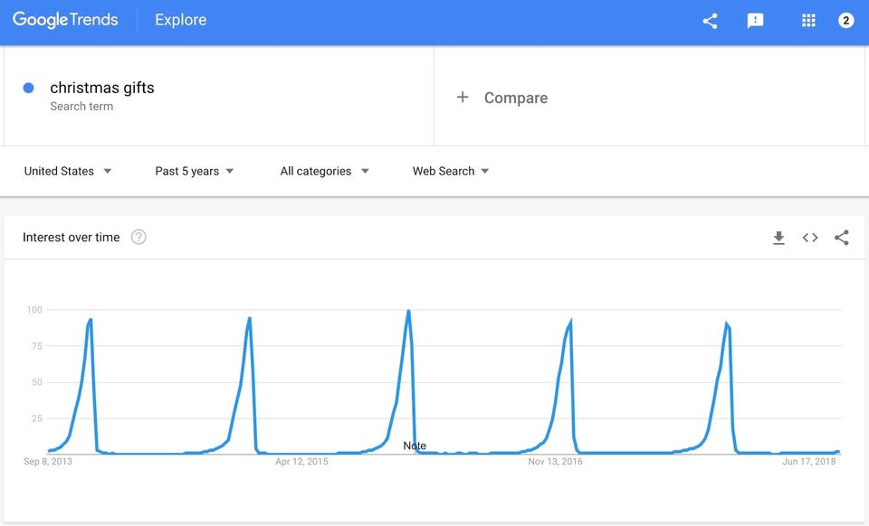Click the plus icon beside Compare
The image size is (869, 526).
pos(463,97)
